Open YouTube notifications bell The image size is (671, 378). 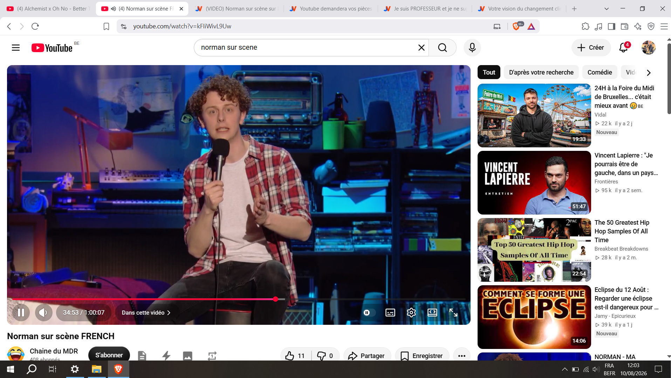pyautogui.click(x=624, y=48)
